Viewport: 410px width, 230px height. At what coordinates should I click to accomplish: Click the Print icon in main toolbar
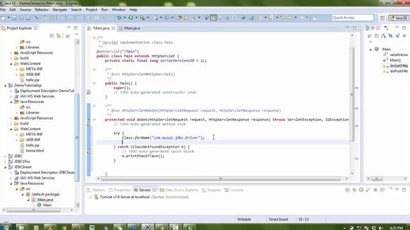click(28, 18)
